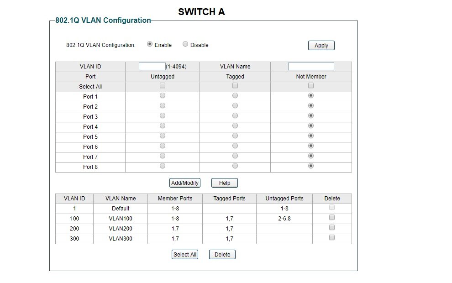Image resolution: width=452 pixels, height=283 pixels.
Task: Click the SWITCH A title
Action: [x=201, y=12]
